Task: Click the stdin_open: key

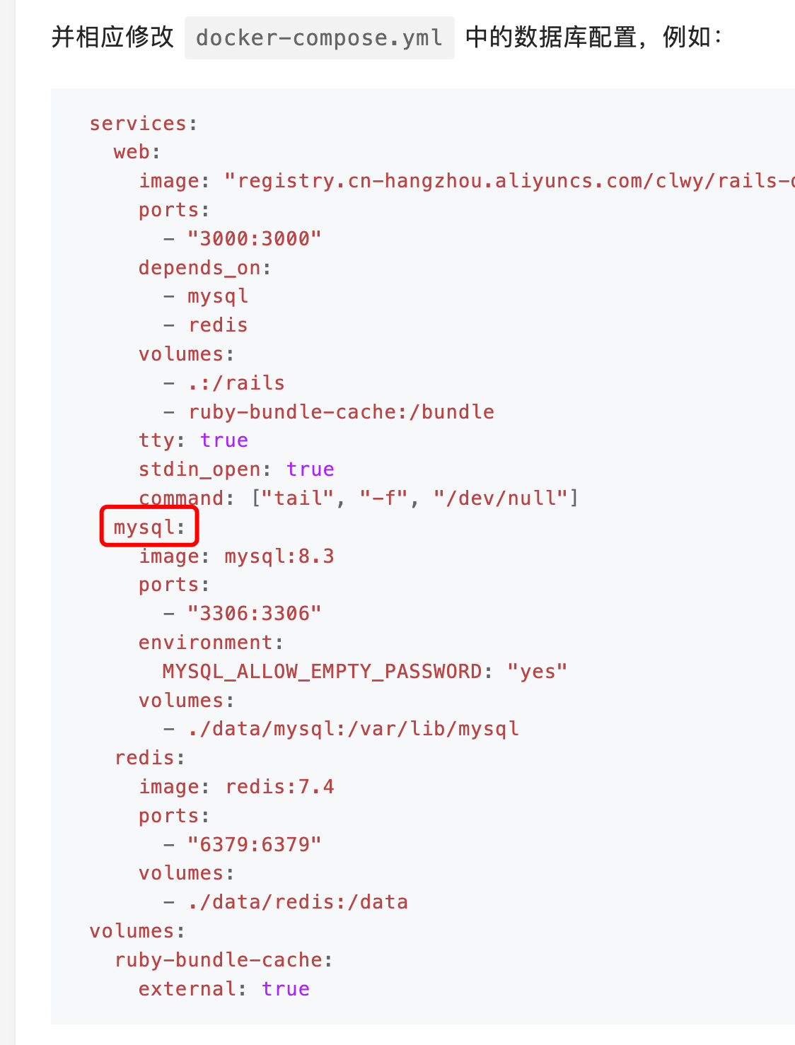Action: click(x=207, y=469)
